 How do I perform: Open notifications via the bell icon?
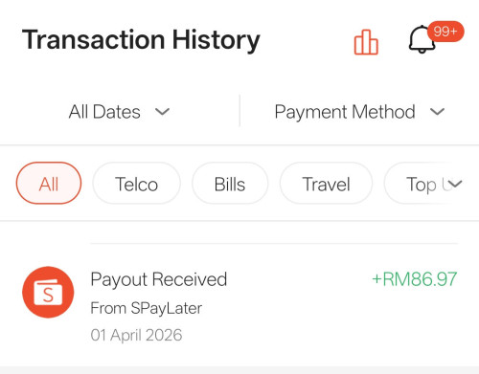point(422,39)
